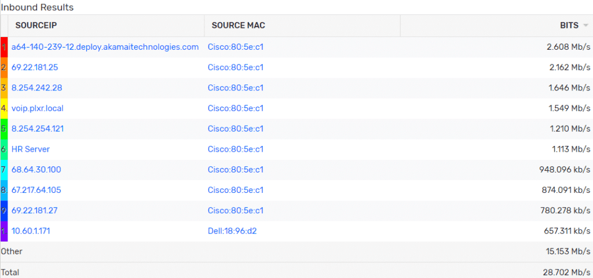This screenshot has width=593, height=278.
Task: Open the 10.60.1.171 source link
Action: [31, 231]
